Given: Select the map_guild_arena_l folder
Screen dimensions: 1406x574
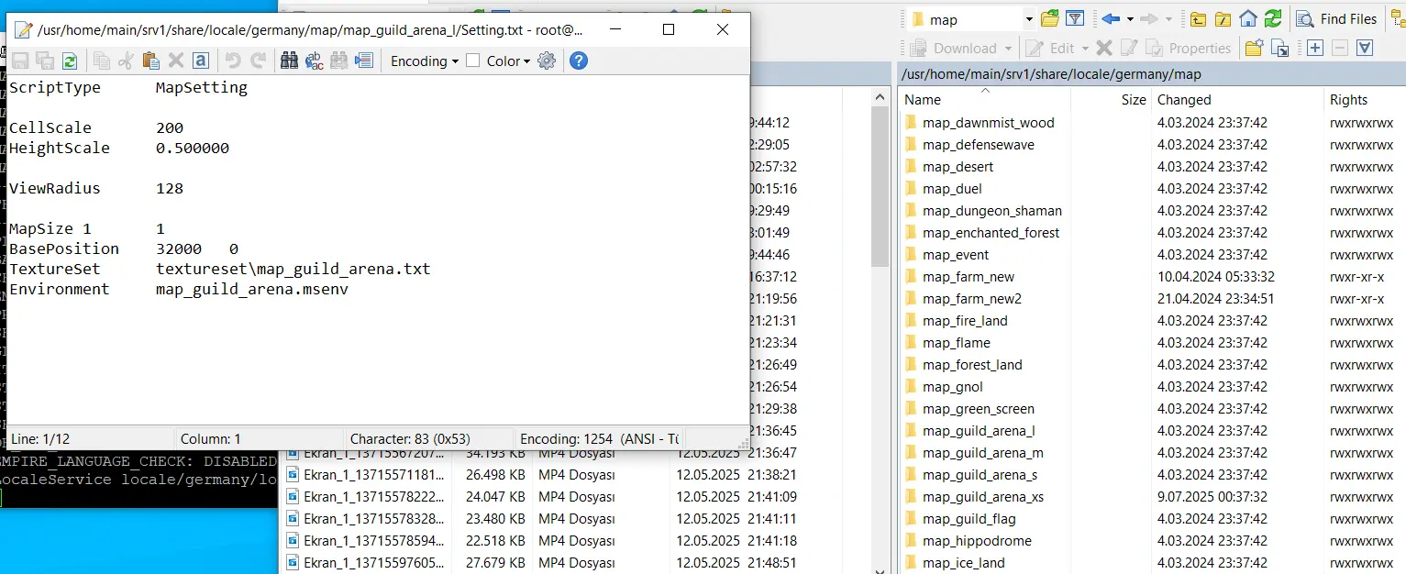Looking at the screenshot, I should (x=979, y=431).
